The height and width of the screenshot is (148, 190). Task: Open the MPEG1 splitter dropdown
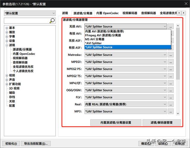126,62
